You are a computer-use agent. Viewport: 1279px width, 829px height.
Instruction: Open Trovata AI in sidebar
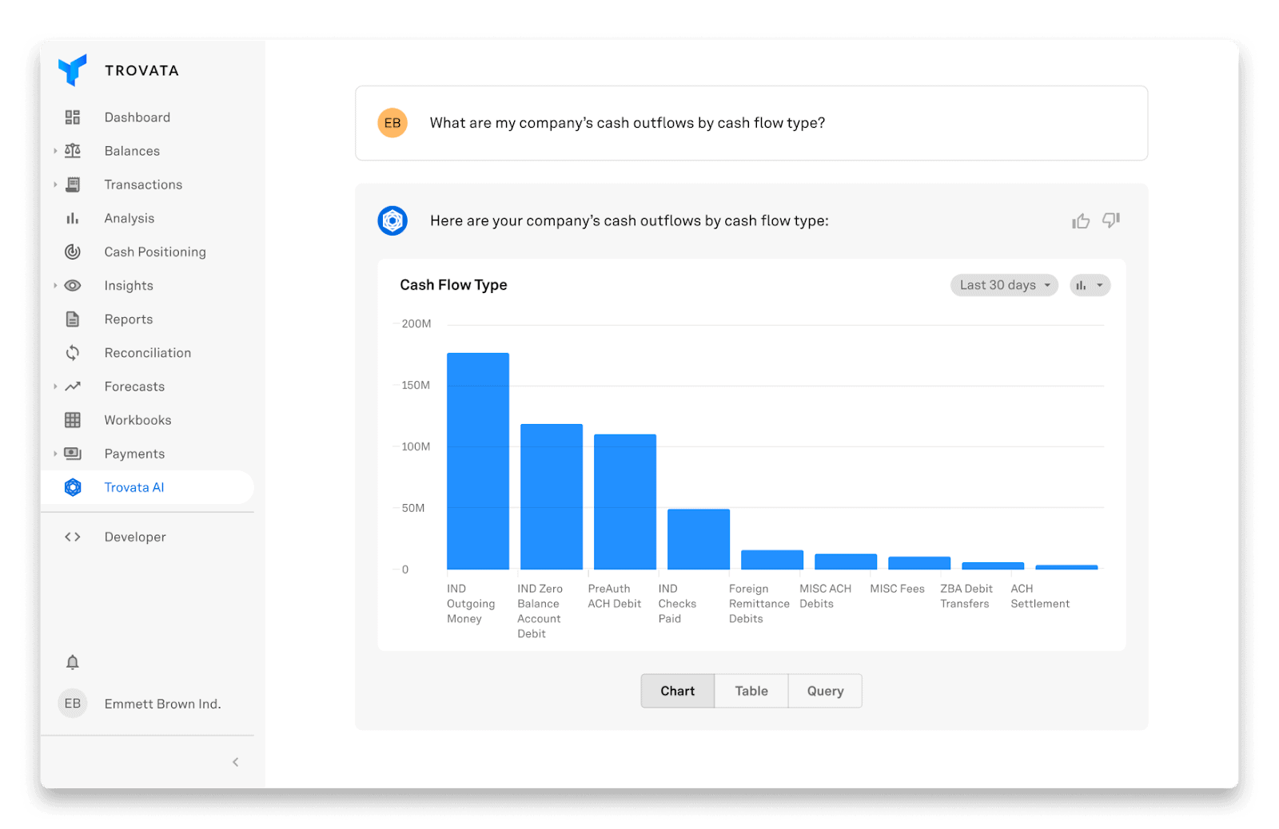(x=134, y=487)
